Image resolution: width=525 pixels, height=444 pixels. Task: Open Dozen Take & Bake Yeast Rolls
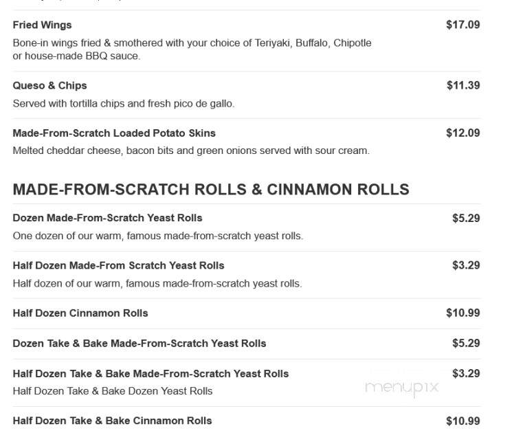(139, 344)
